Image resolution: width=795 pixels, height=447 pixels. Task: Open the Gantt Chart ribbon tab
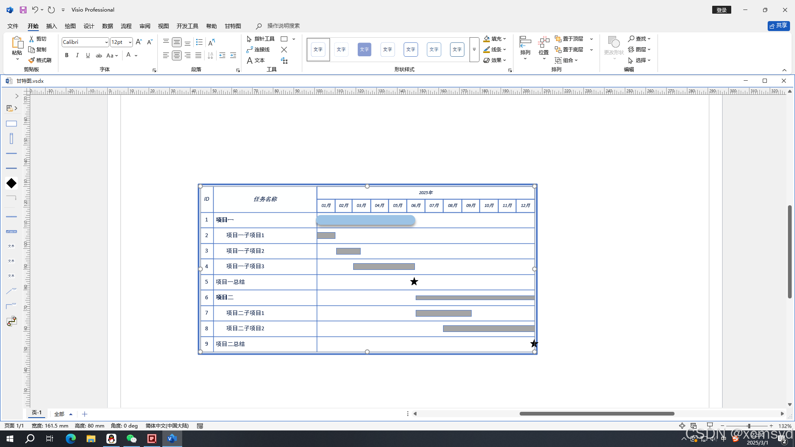click(x=233, y=26)
